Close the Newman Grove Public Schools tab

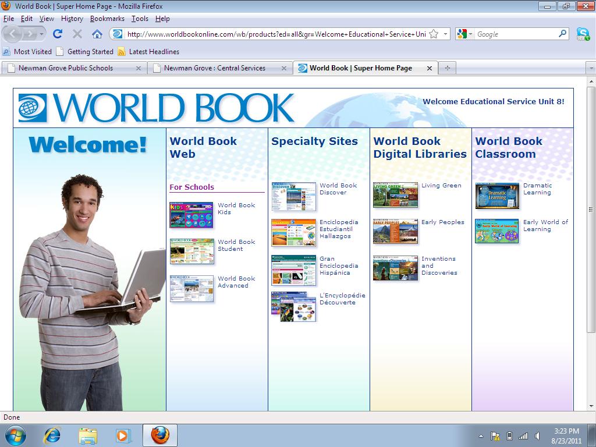point(139,69)
